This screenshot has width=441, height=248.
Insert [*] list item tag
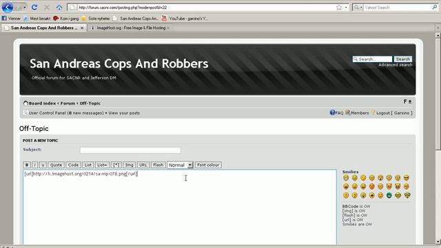116,165
